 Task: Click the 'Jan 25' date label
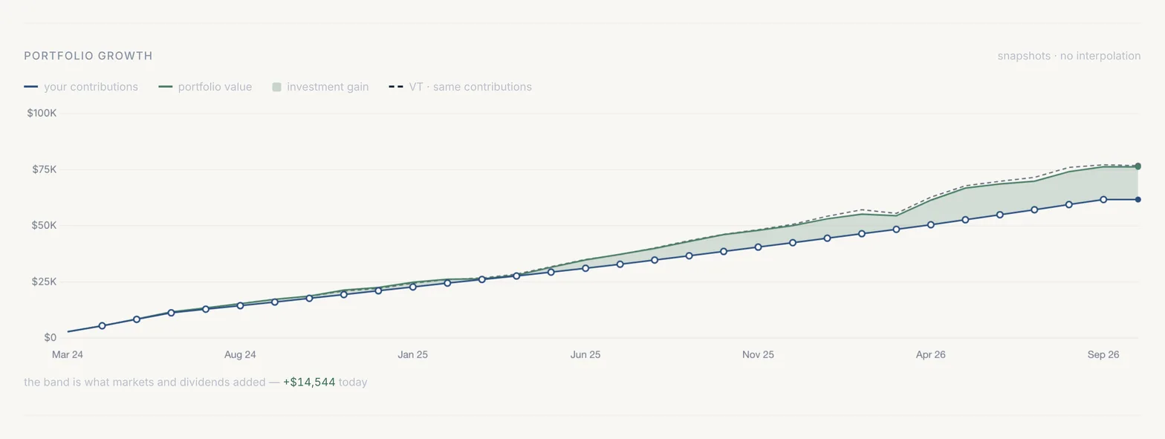coord(413,354)
